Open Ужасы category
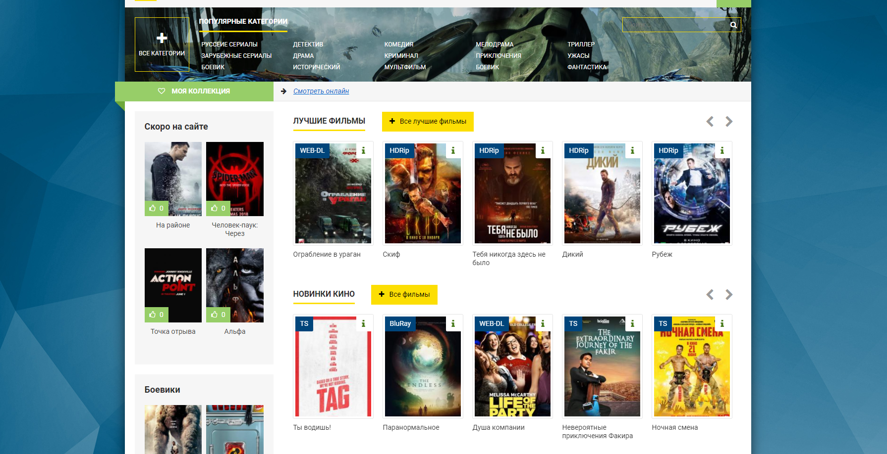 pos(578,56)
